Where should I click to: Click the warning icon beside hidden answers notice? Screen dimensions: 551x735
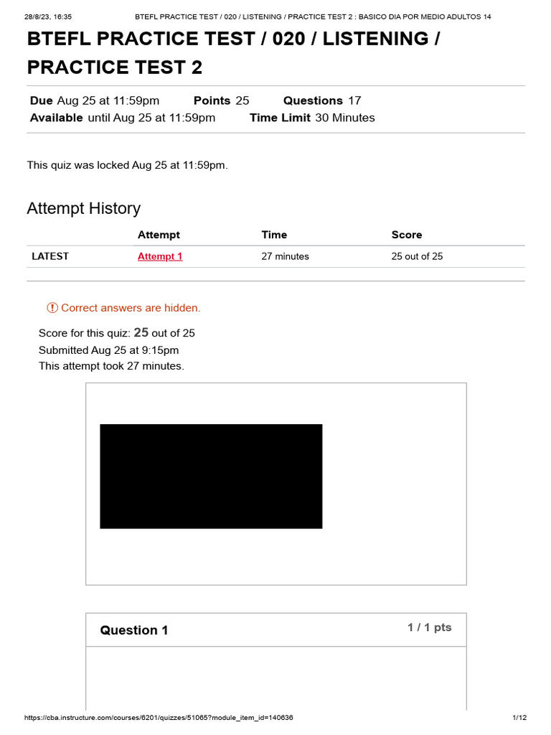pyautogui.click(x=52, y=308)
